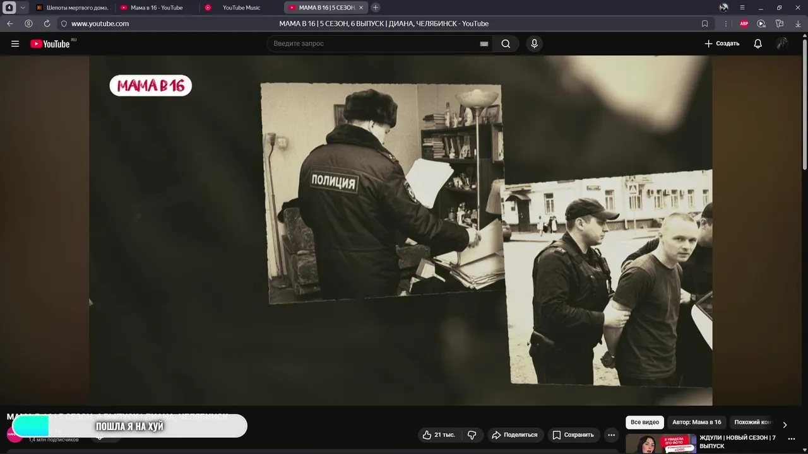
Task: Click the page title in address bar
Action: pos(384,23)
